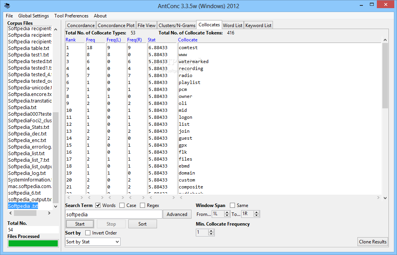Click the collocate 'guest'

pos(185,138)
